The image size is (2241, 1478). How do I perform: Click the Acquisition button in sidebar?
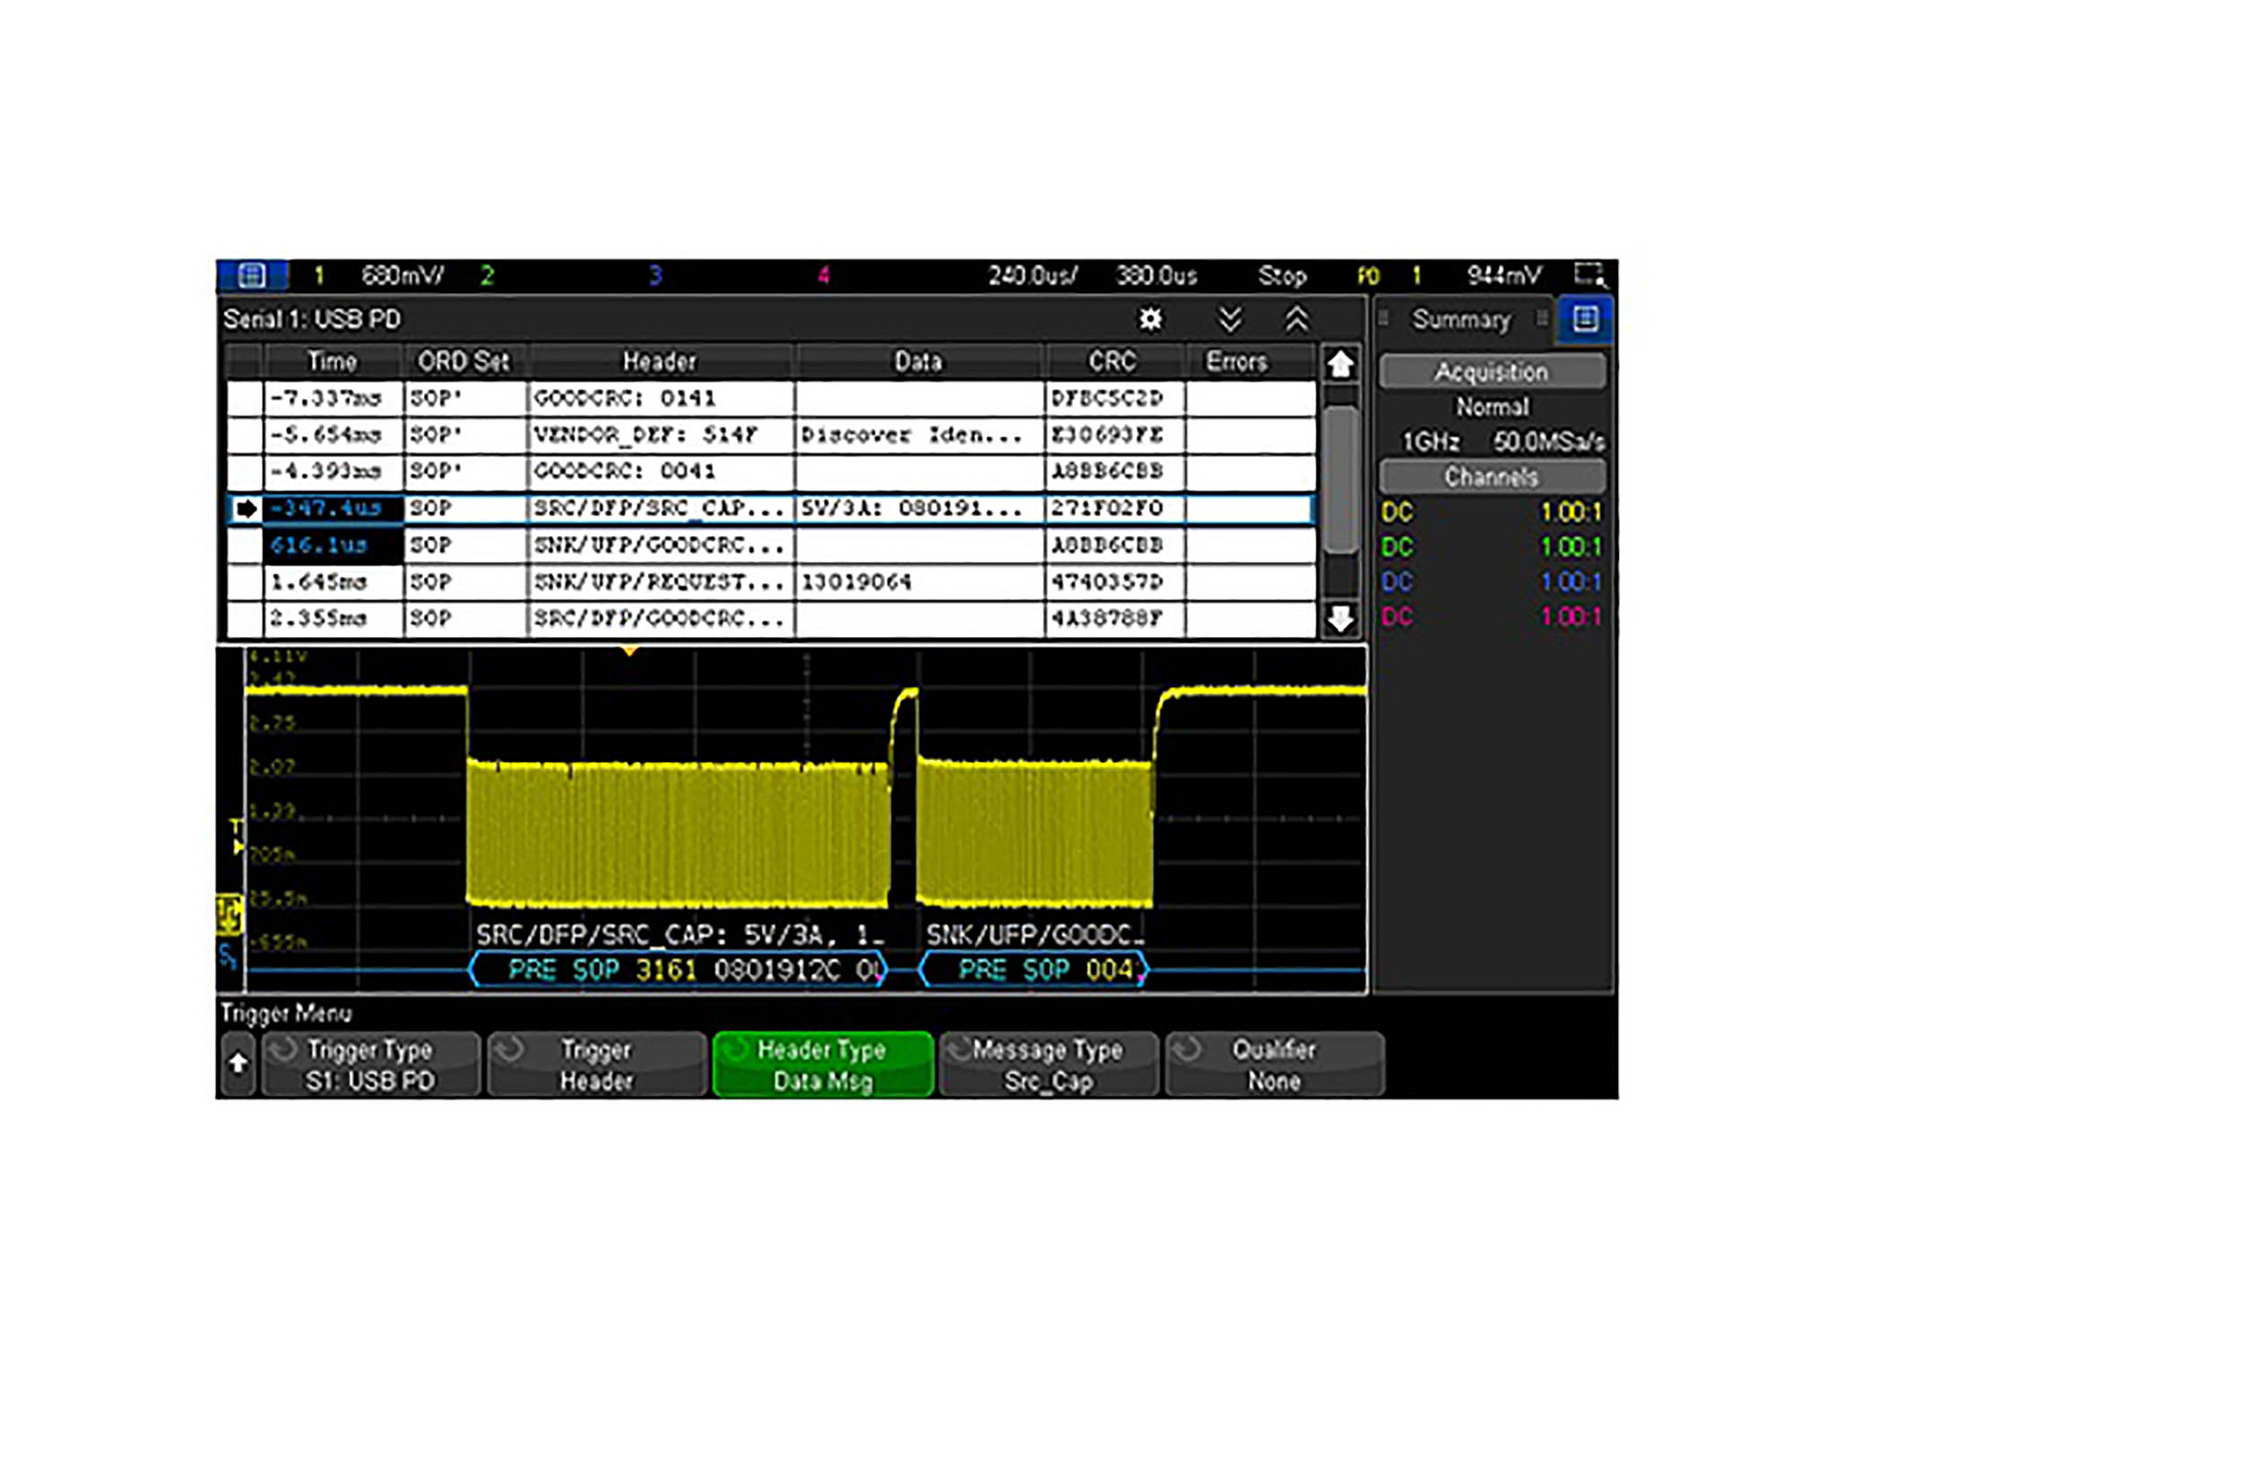click(1491, 371)
